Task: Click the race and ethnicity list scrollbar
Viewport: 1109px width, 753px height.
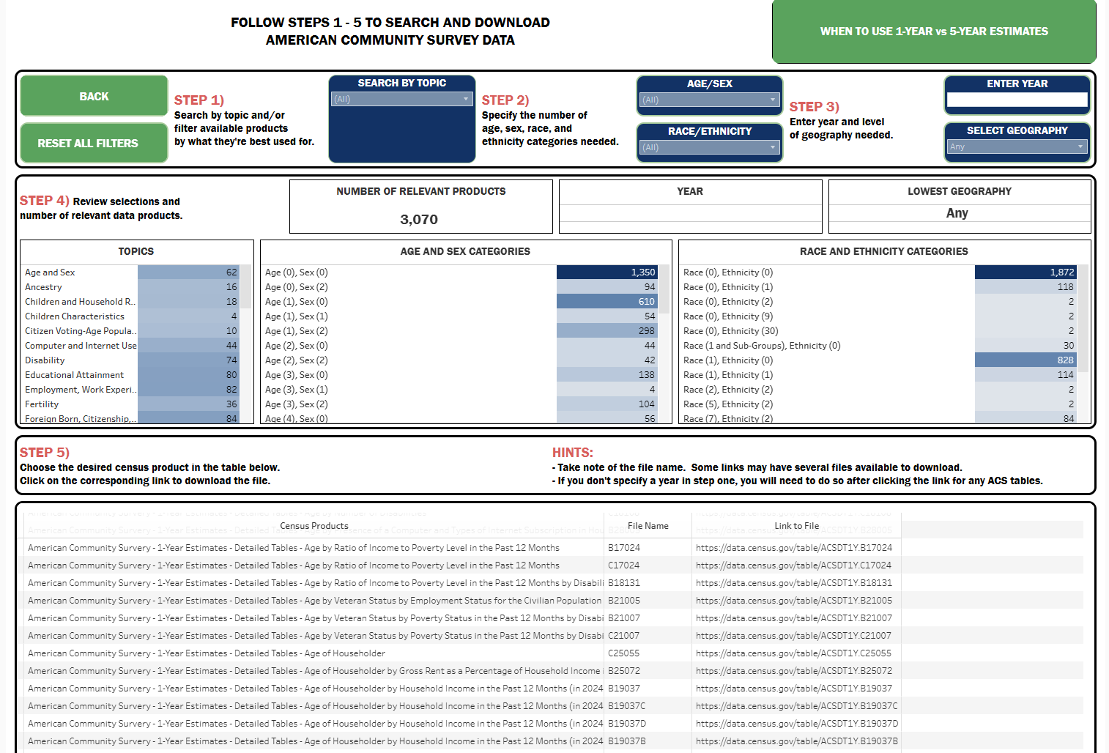Action: [x=1083, y=319]
